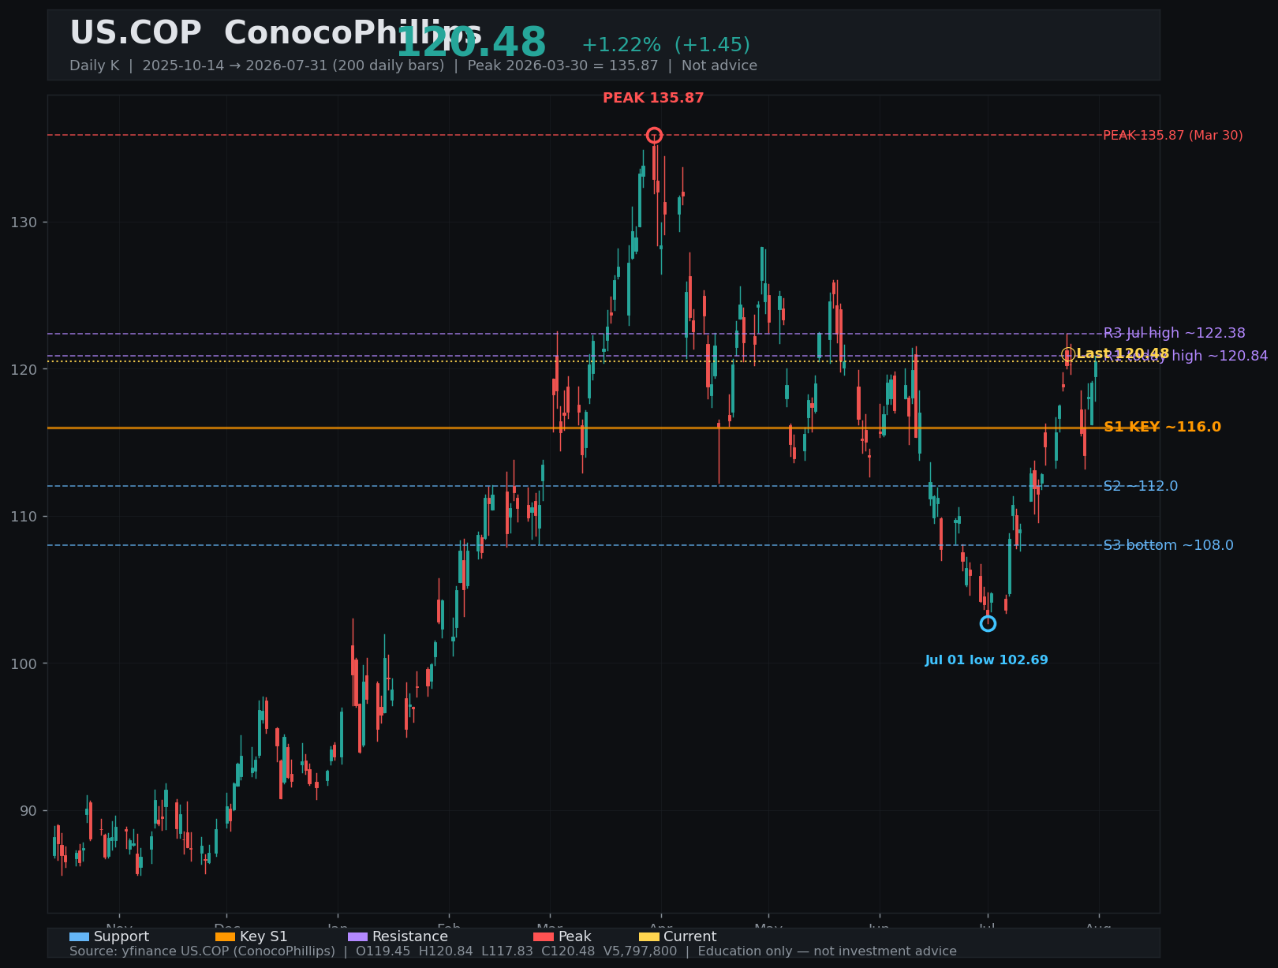This screenshot has height=968, width=1278.
Task: Click the 110 y-axis tick label
Action: click(x=24, y=517)
